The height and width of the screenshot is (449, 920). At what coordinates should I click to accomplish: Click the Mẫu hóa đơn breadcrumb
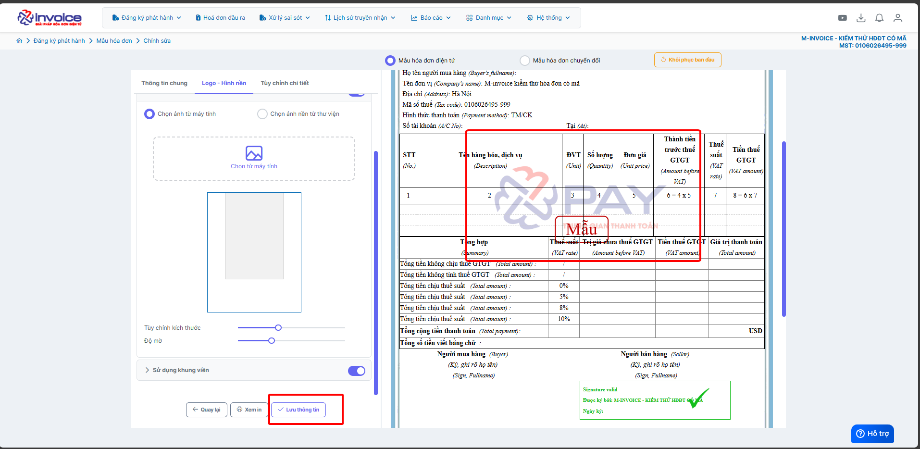(114, 41)
